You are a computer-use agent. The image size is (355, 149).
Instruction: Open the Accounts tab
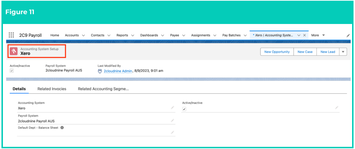[x=72, y=35]
